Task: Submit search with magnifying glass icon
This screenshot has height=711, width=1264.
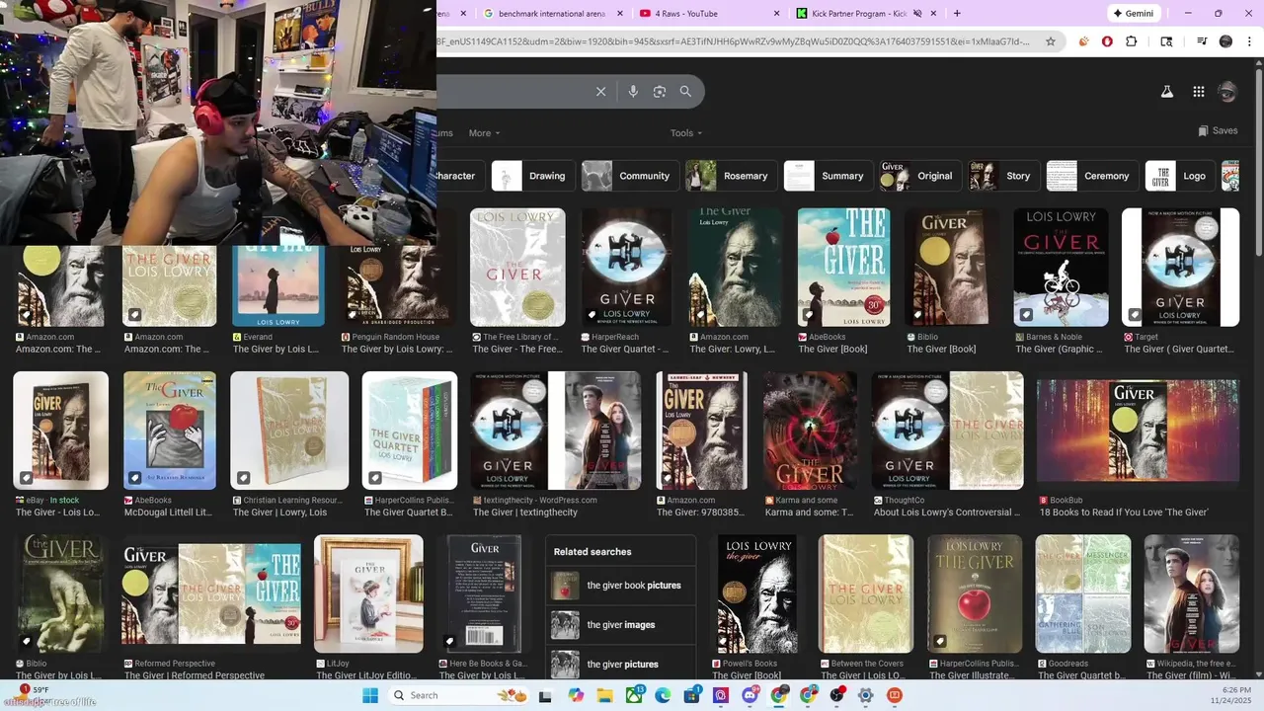Action: coord(685,92)
